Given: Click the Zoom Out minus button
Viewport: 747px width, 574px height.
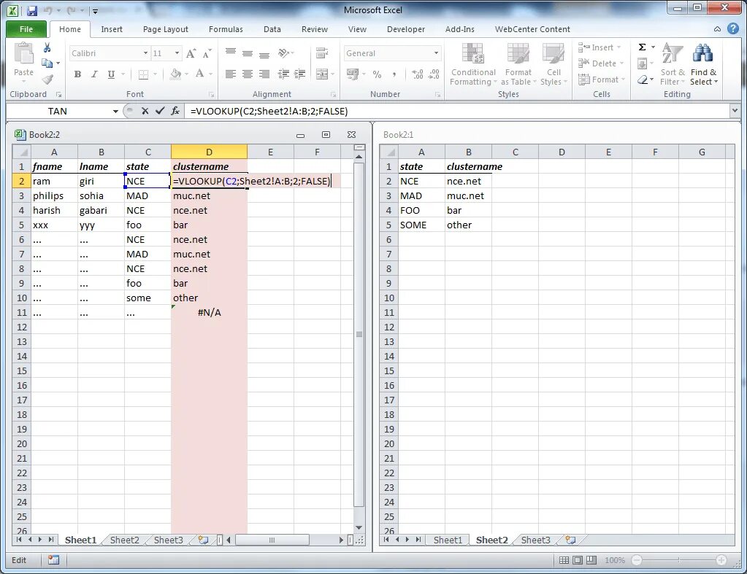Looking at the screenshot, I should tap(637, 560).
